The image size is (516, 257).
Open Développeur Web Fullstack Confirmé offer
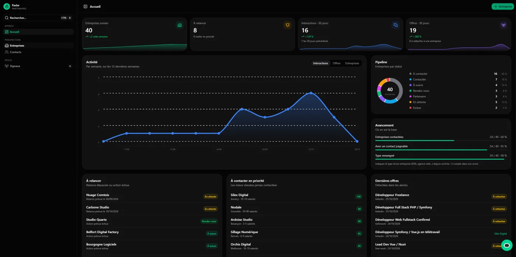[x=441, y=221]
